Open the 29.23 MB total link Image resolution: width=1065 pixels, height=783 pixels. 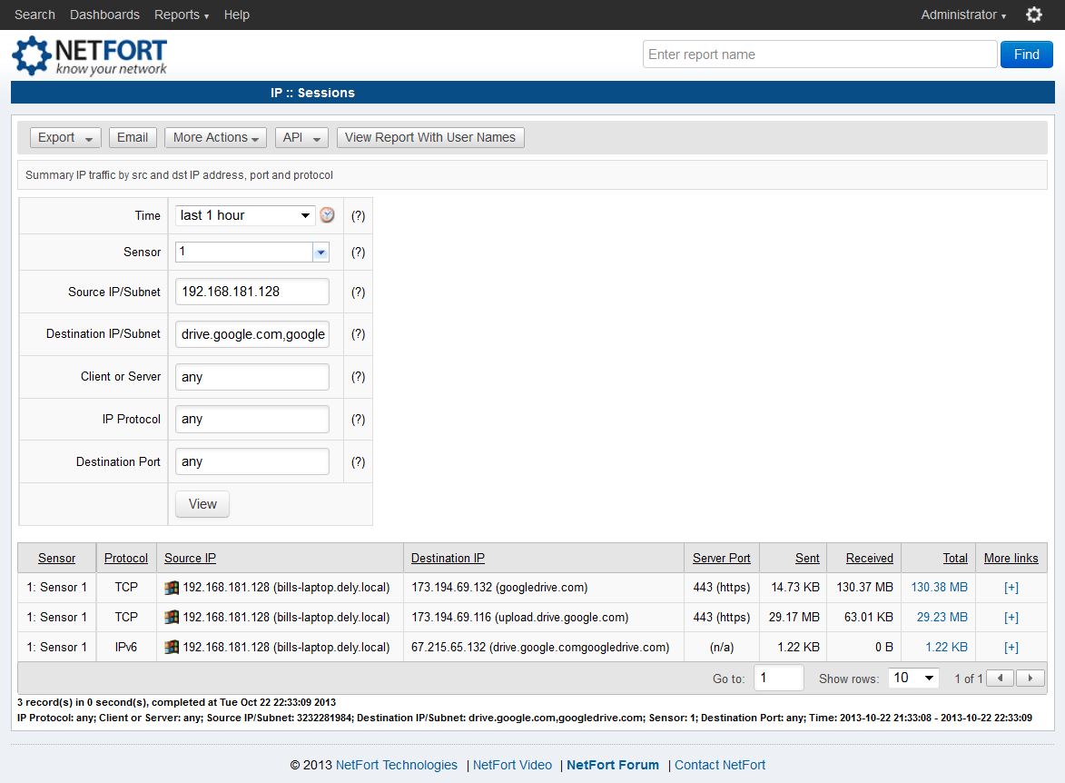coord(942,617)
